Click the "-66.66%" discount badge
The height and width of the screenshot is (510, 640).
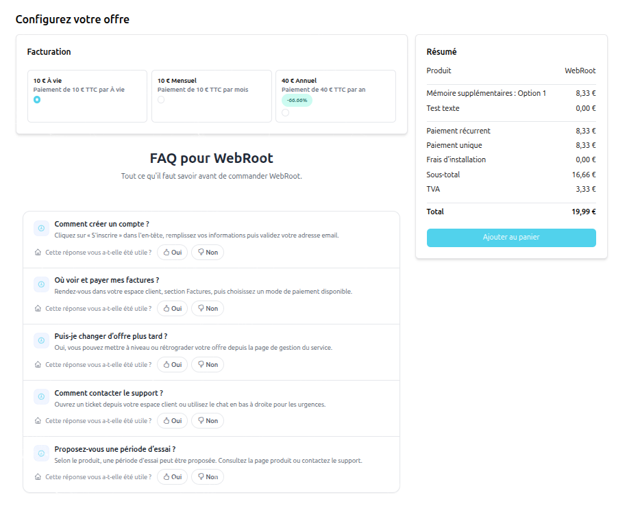[297, 100]
